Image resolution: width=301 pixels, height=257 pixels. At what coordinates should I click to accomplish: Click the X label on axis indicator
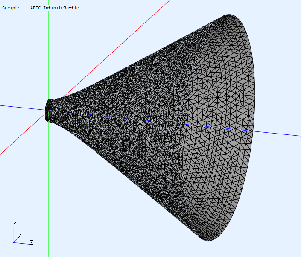[x=20, y=236]
